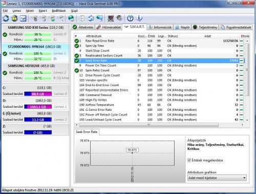Click the offset icon in Start/Stop Count row
Viewport: 256px width, 194px height.
(x=241, y=51)
